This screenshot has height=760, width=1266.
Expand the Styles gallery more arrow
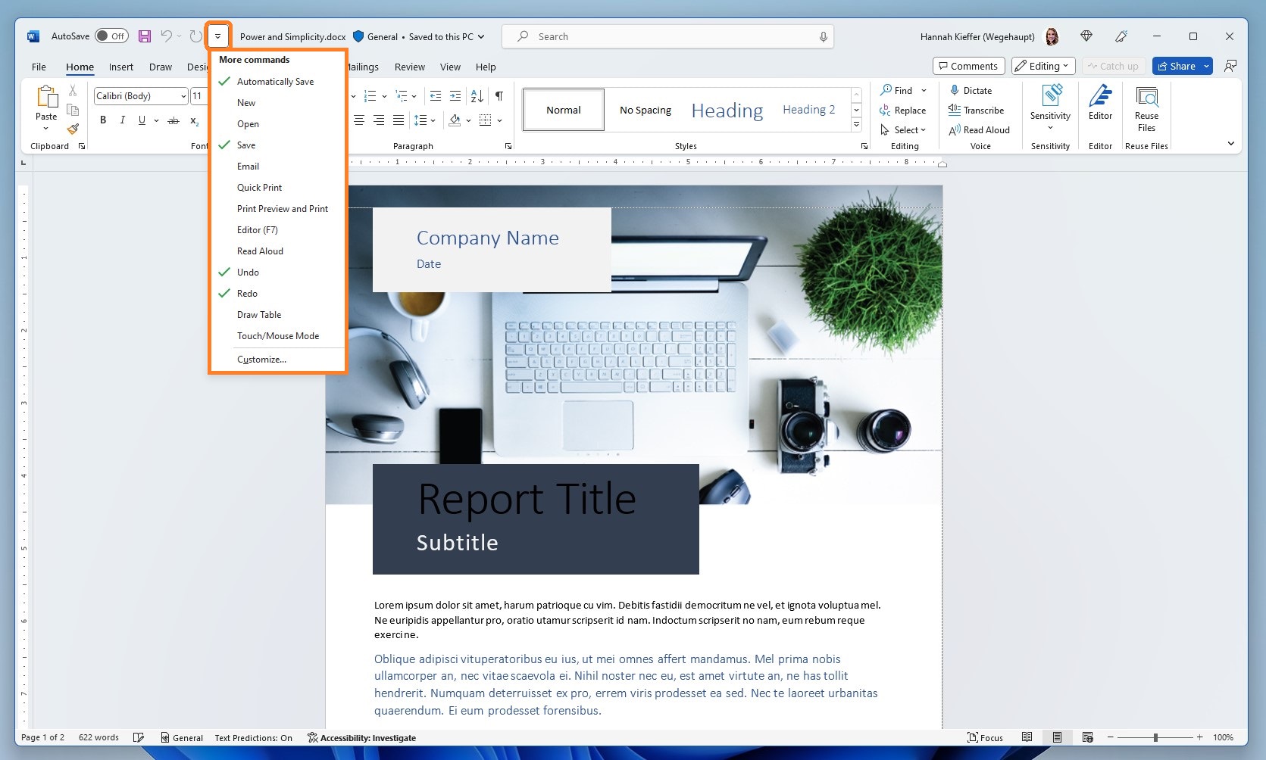856,125
